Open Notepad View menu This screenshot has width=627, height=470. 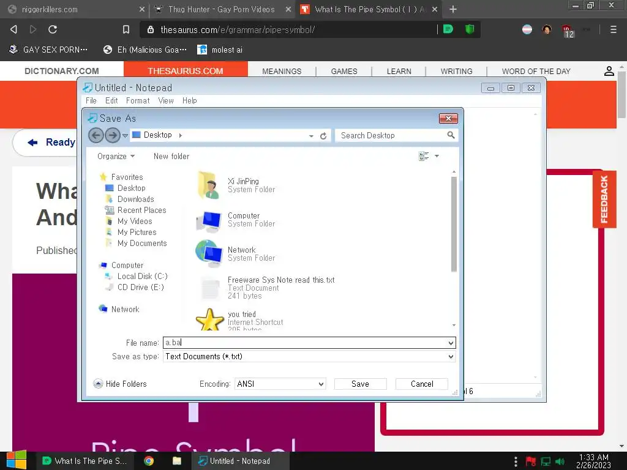pyautogui.click(x=165, y=101)
